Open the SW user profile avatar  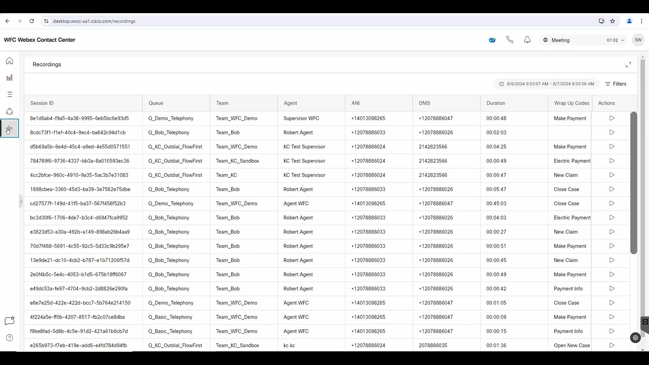[638, 40]
